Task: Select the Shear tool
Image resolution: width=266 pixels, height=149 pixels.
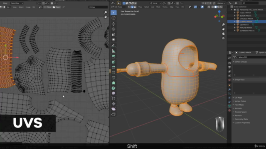Action: 113,109
